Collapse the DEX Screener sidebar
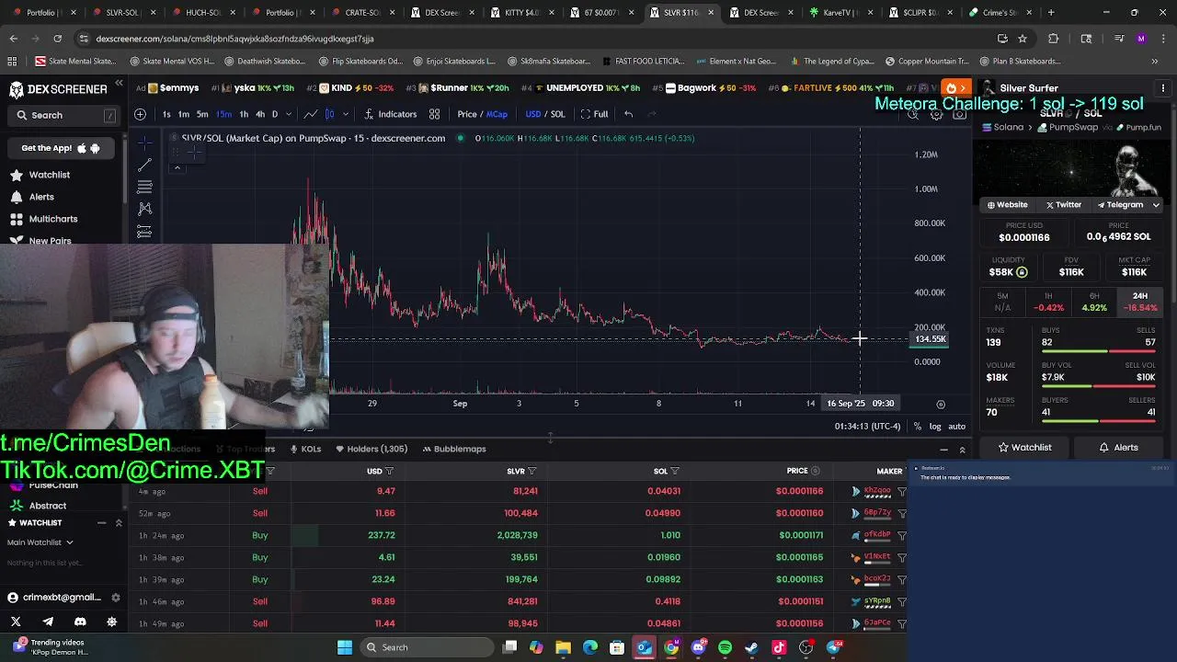 coord(119,84)
